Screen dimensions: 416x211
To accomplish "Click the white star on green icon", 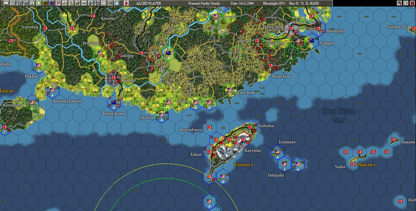I will 38,3.
